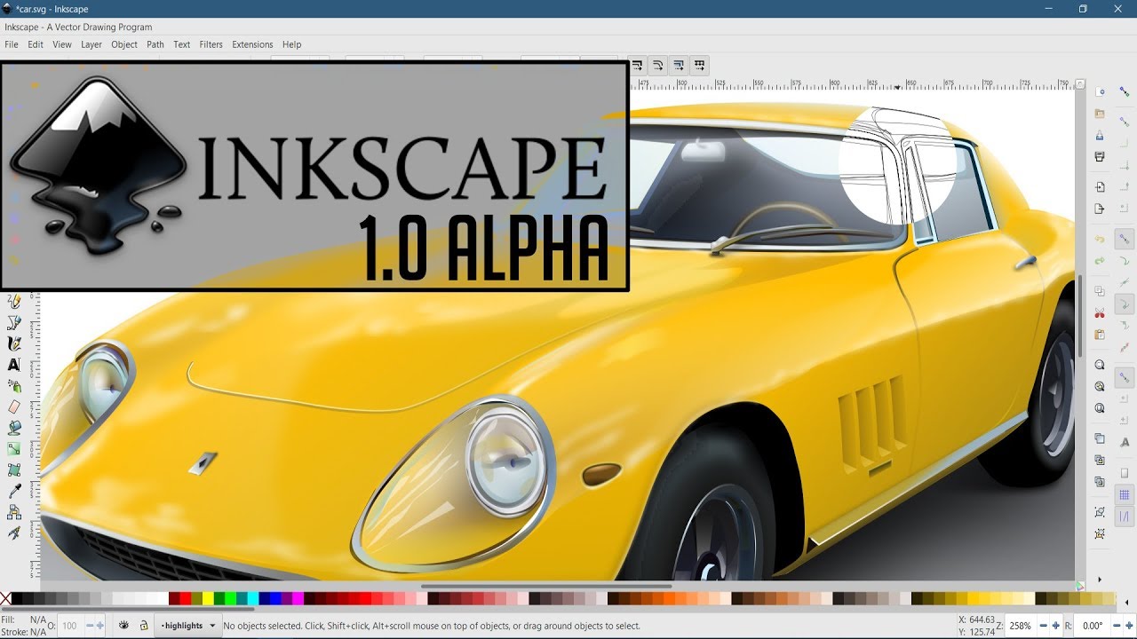Toggle snap to page border
The height and width of the screenshot is (639, 1137).
1124,472
